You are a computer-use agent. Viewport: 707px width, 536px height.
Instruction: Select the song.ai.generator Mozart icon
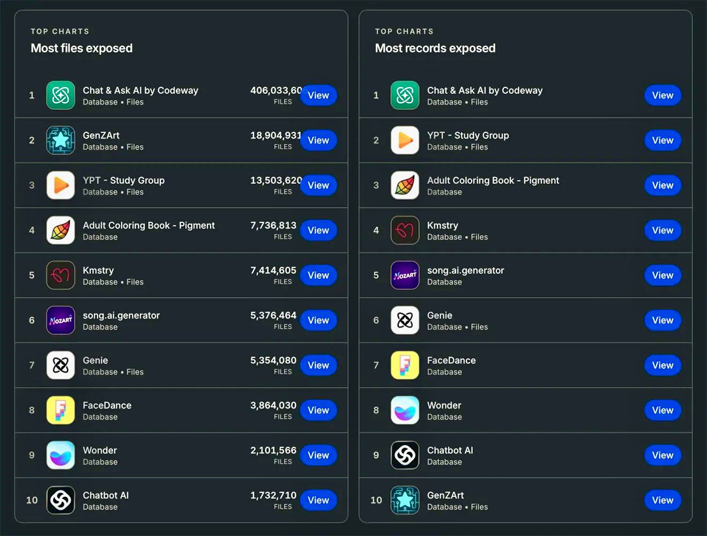click(61, 320)
